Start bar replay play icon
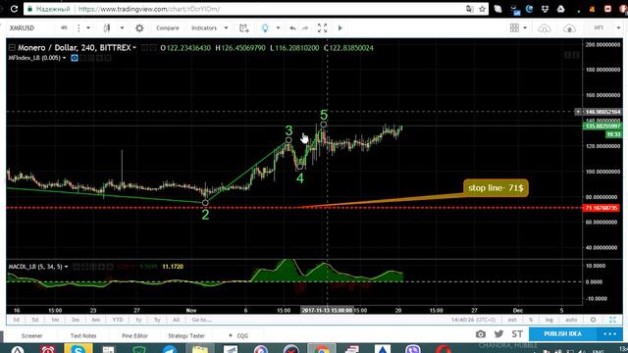 [340, 28]
